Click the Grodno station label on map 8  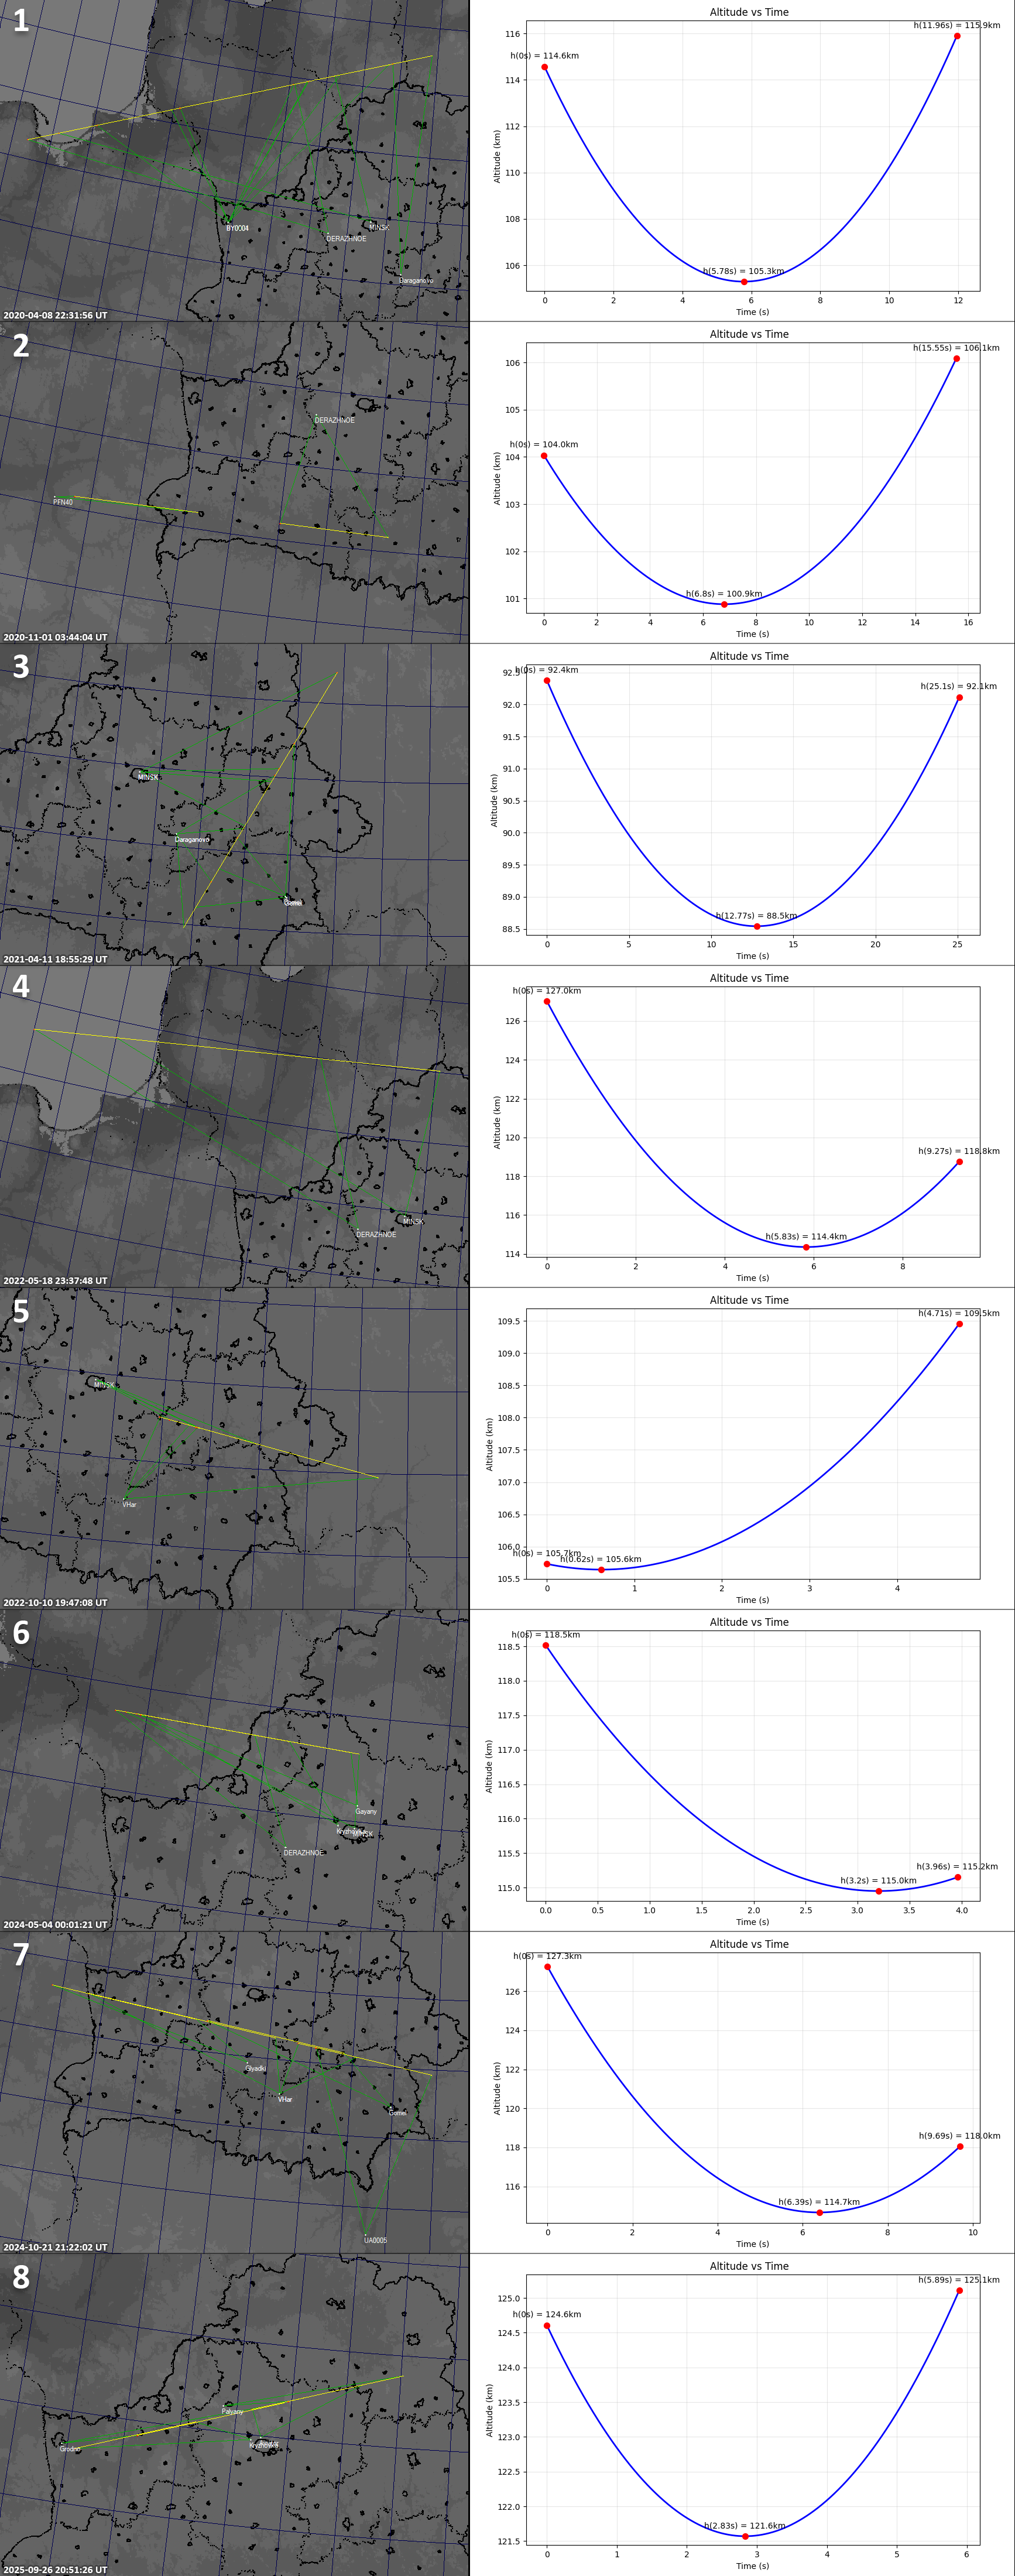point(70,2449)
